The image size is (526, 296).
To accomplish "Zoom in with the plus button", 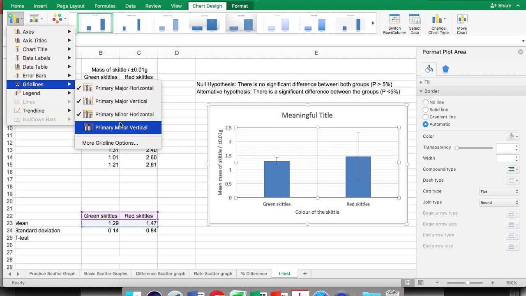I will [493, 283].
